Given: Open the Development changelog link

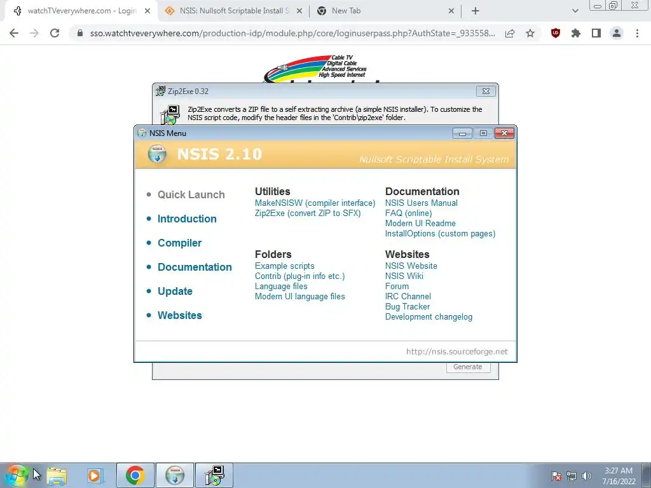Looking at the screenshot, I should coord(428,316).
